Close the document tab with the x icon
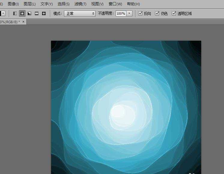This screenshot has height=174, width=224. tap(23, 22)
